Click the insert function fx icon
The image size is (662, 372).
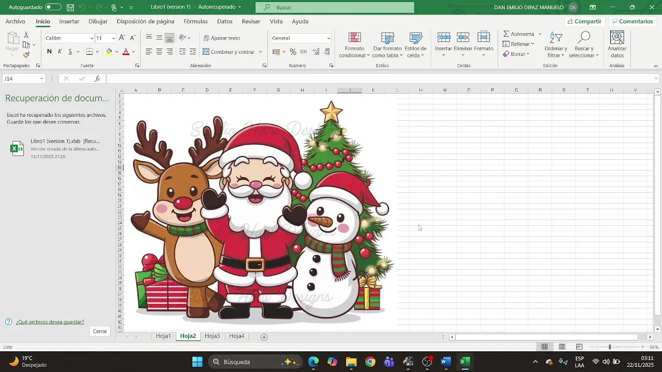pos(97,79)
